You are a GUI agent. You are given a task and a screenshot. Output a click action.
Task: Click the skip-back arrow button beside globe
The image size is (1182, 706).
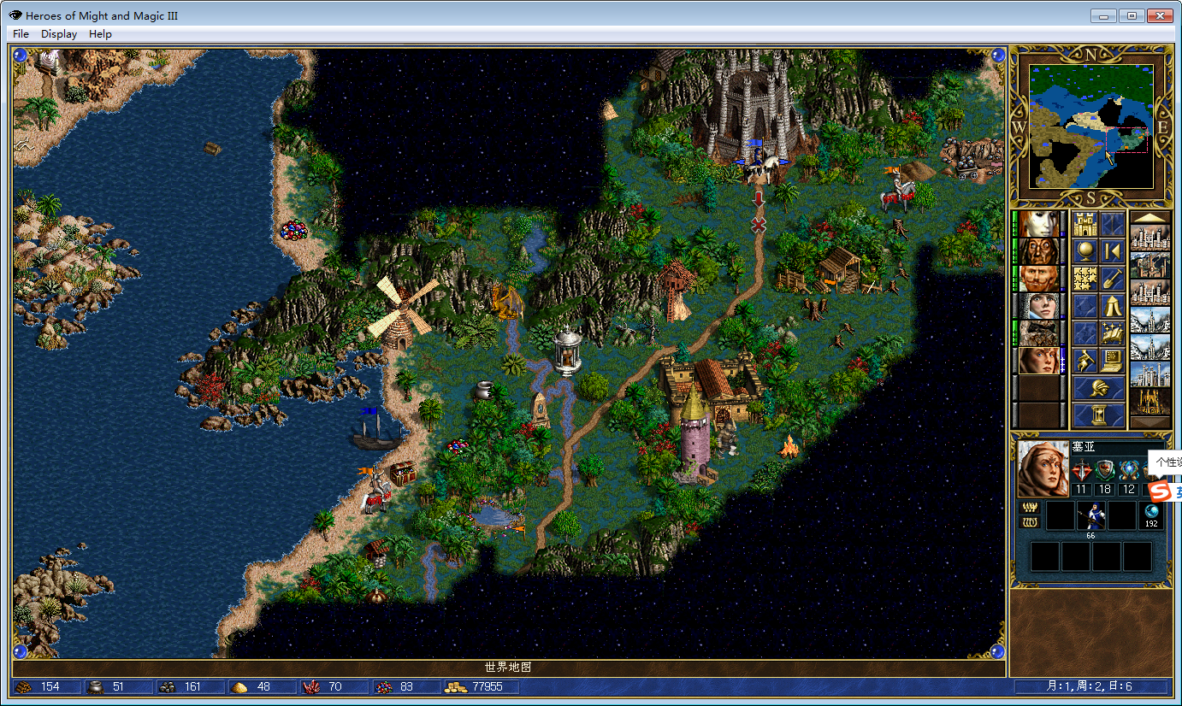click(x=1112, y=251)
